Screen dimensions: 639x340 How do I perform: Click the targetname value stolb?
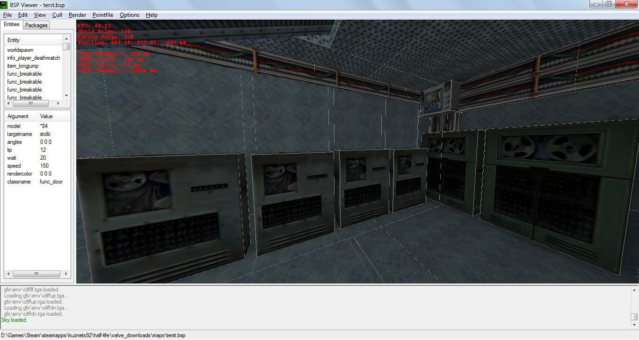pos(45,134)
